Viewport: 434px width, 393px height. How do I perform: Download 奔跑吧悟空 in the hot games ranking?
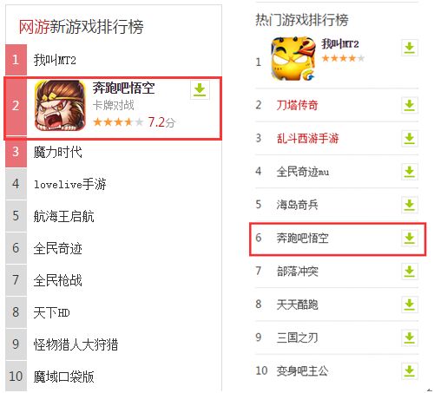click(410, 239)
